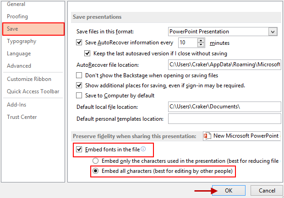The height and width of the screenshot is (198, 284).
Task: Open Customize Ribbon settings
Action: pyautogui.click(x=29, y=79)
